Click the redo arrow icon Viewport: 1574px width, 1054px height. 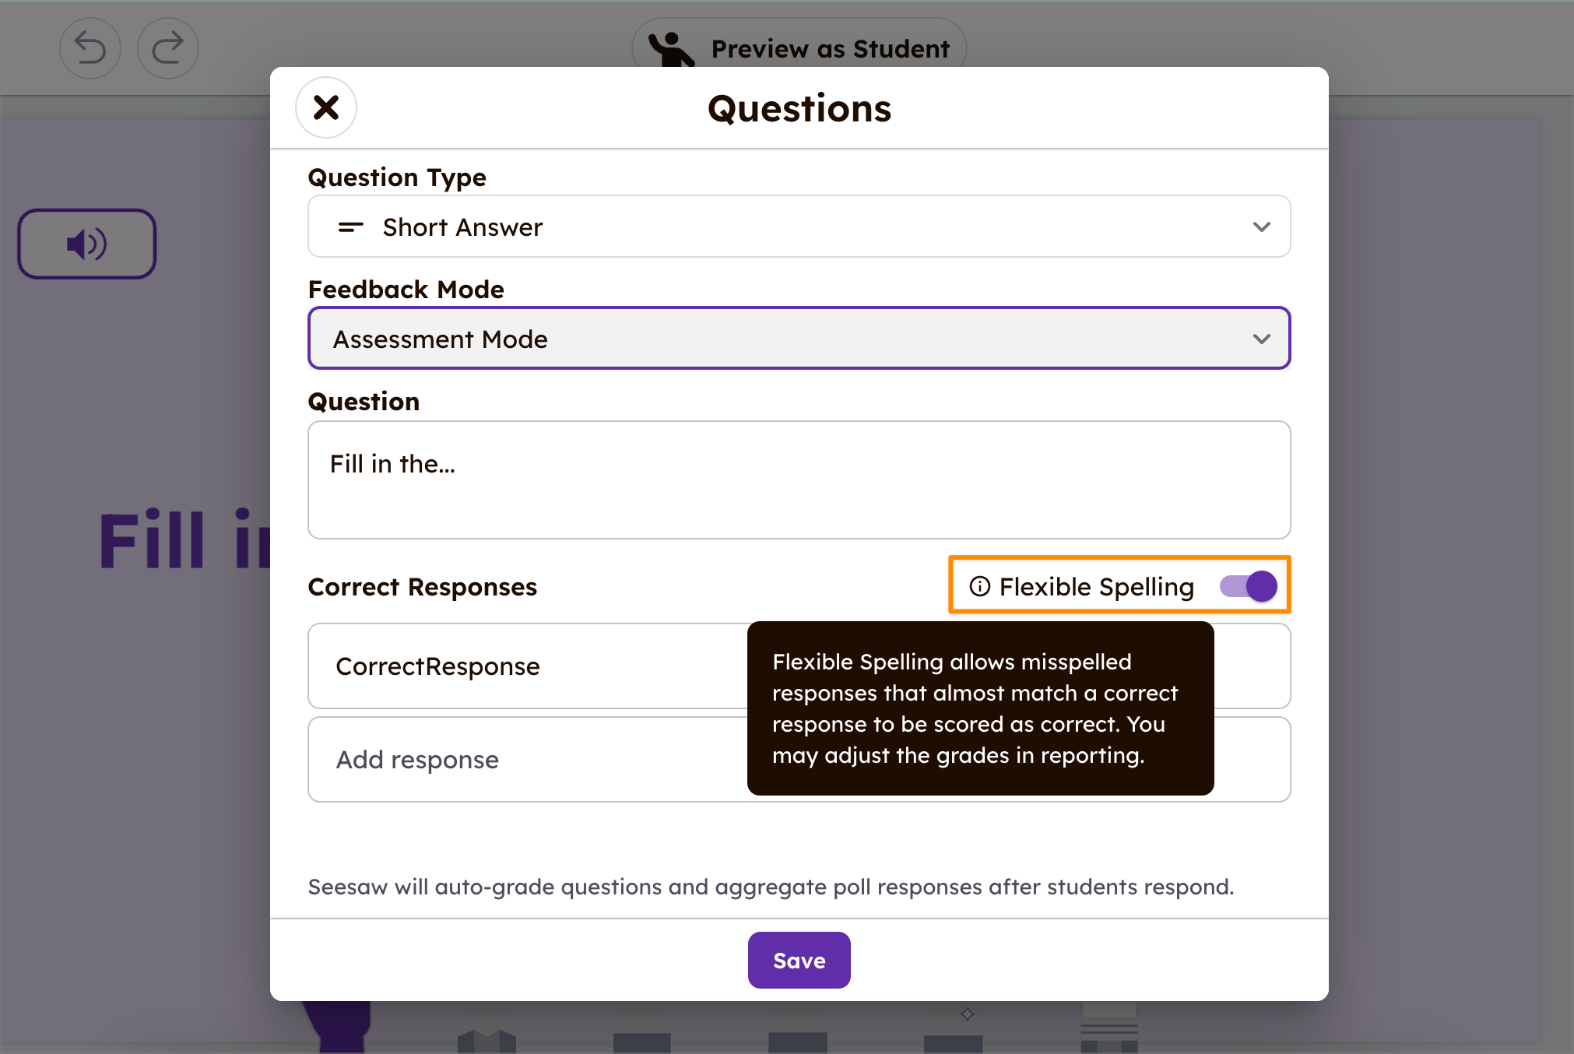[x=168, y=48]
